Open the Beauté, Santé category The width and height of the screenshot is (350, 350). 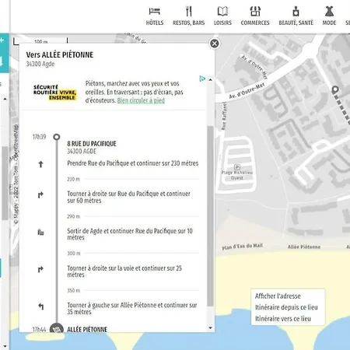[x=296, y=16]
